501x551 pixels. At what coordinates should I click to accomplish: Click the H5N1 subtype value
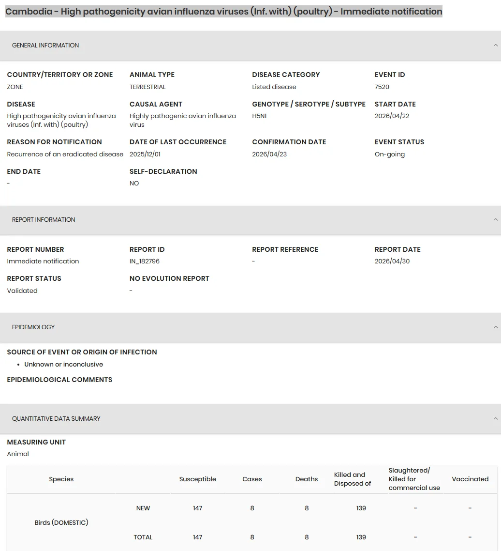click(259, 116)
